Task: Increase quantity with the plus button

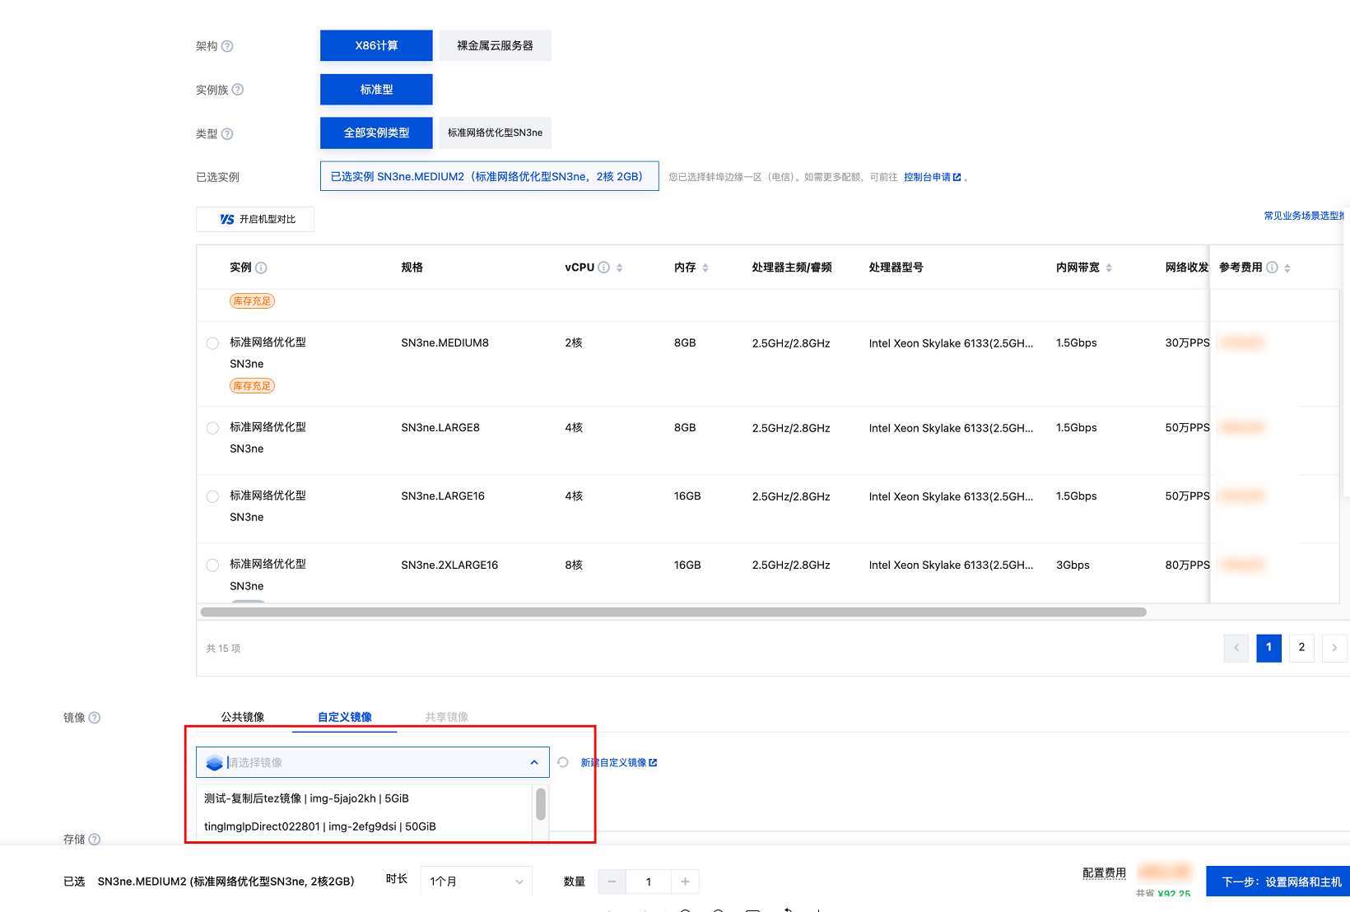Action: [685, 882]
